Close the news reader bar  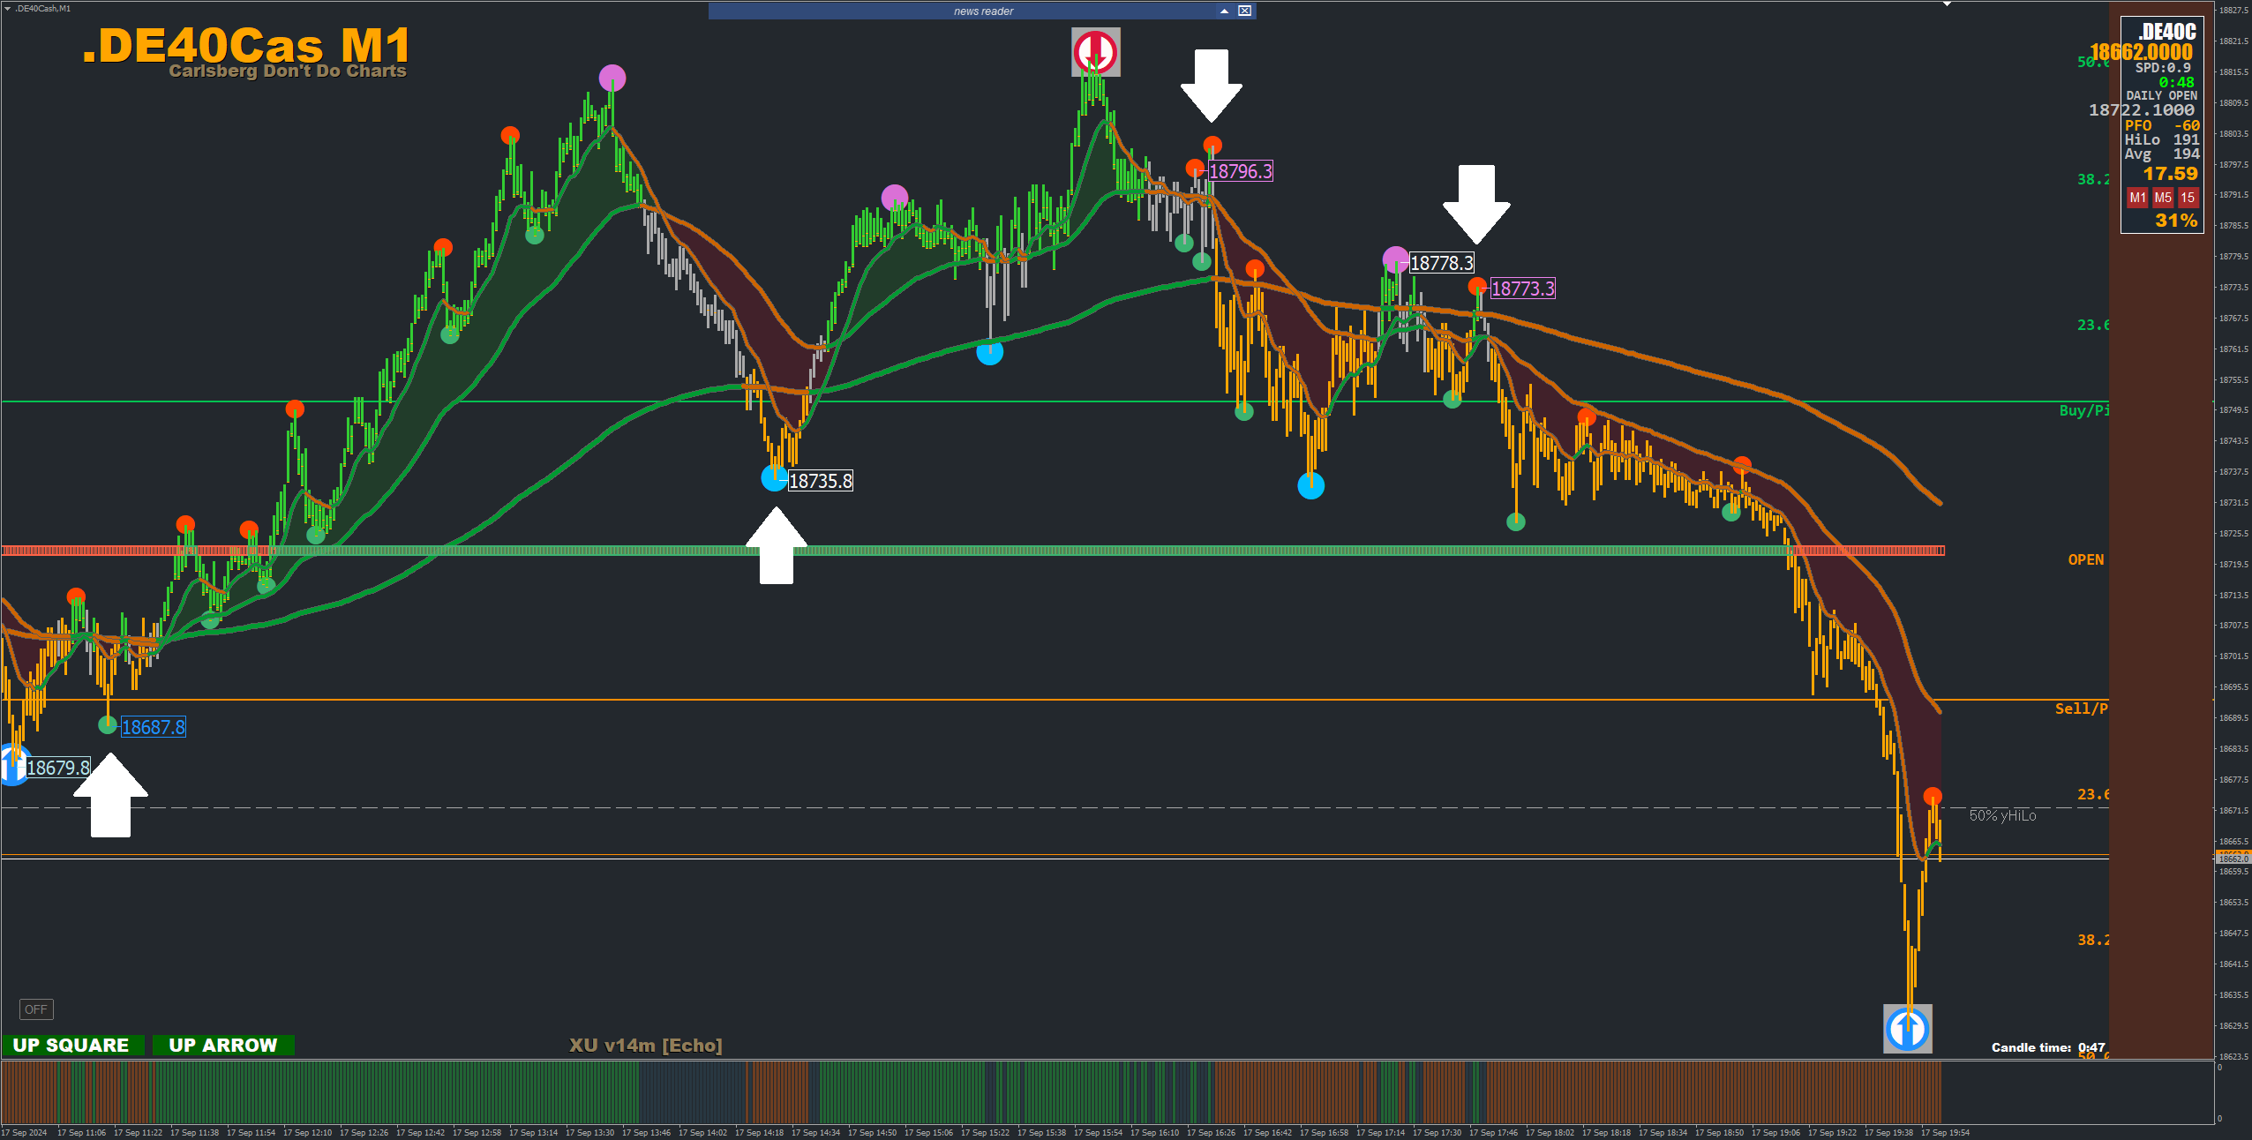pyautogui.click(x=1244, y=11)
